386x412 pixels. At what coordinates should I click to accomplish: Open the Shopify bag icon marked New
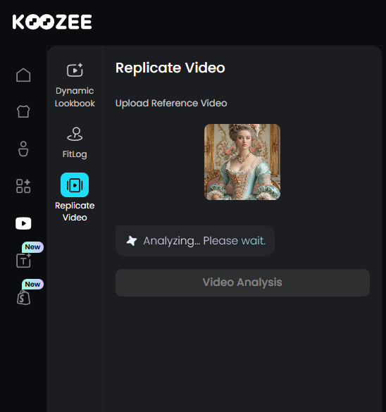(x=24, y=297)
